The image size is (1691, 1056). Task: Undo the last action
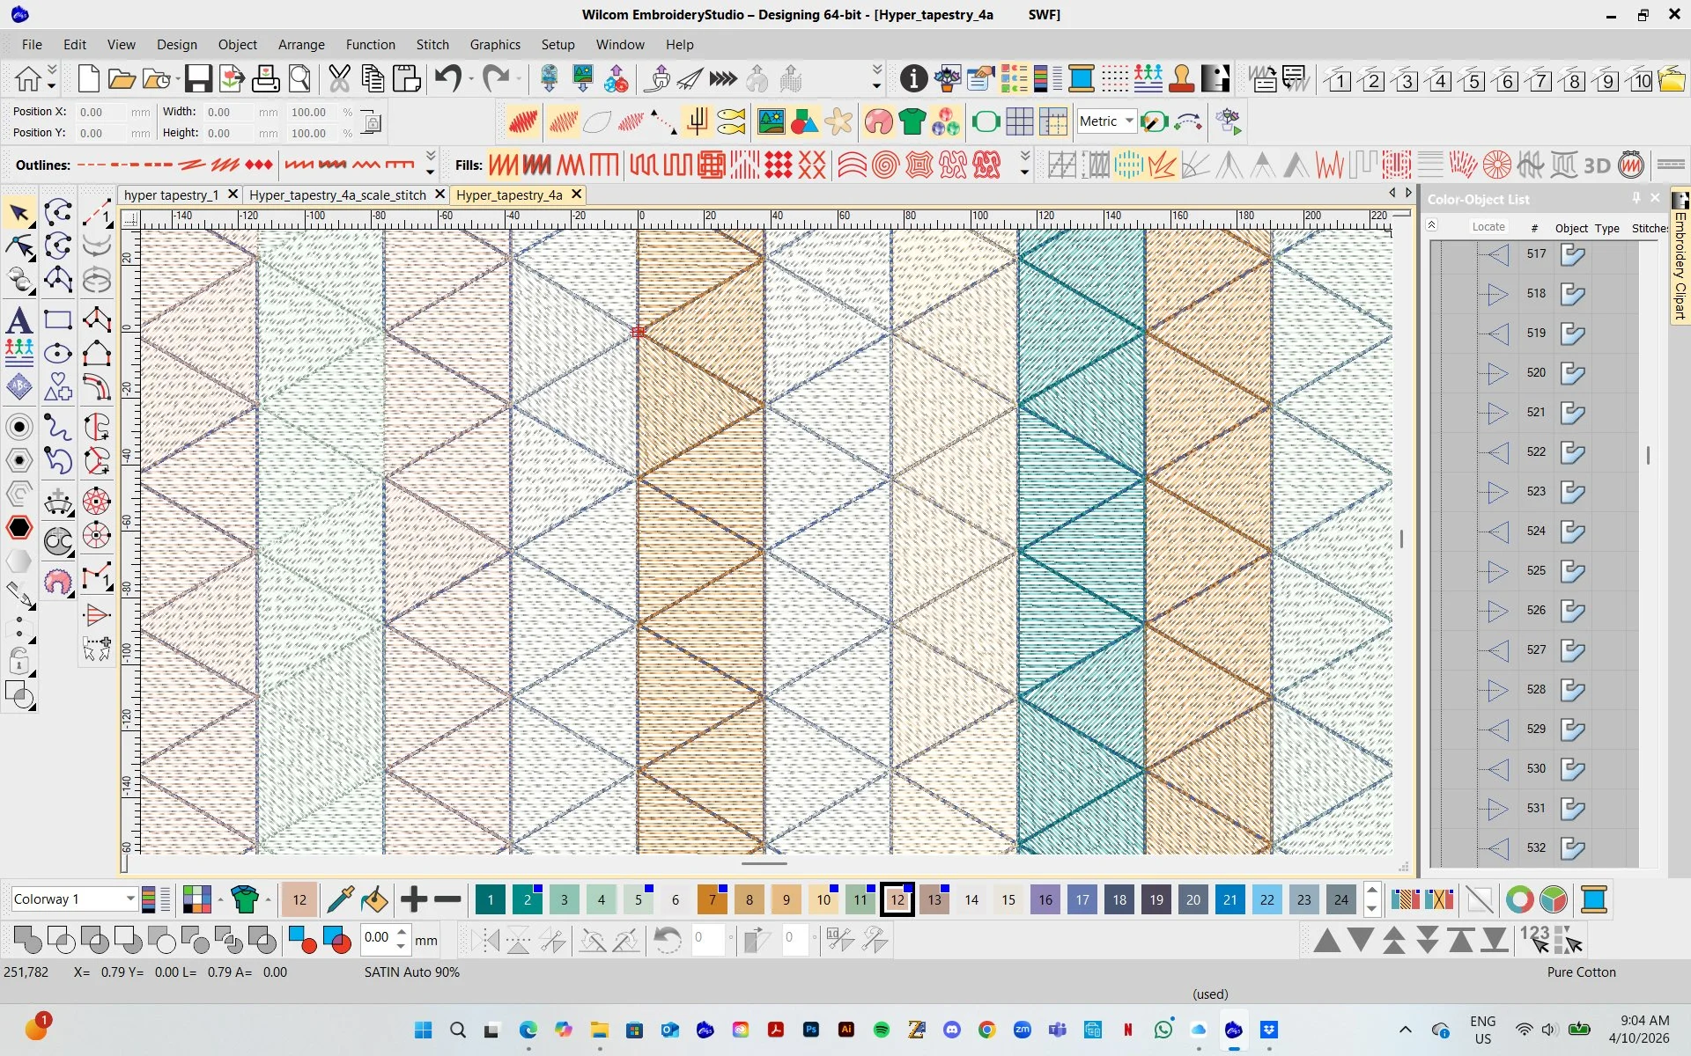click(447, 77)
